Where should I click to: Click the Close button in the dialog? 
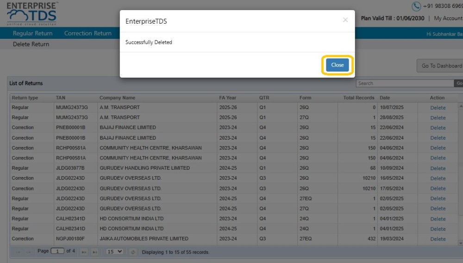tap(337, 65)
